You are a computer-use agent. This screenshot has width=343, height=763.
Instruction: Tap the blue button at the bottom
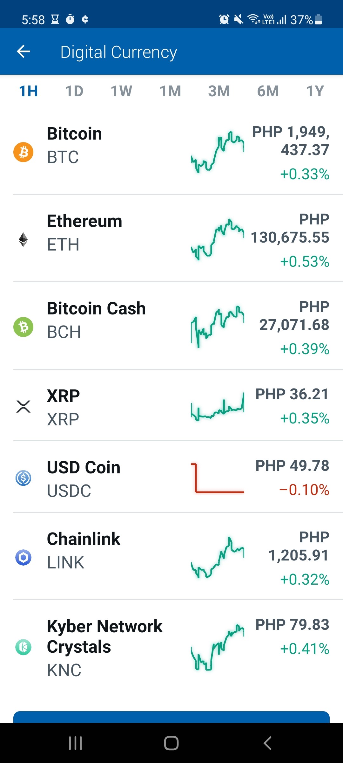[171, 717]
